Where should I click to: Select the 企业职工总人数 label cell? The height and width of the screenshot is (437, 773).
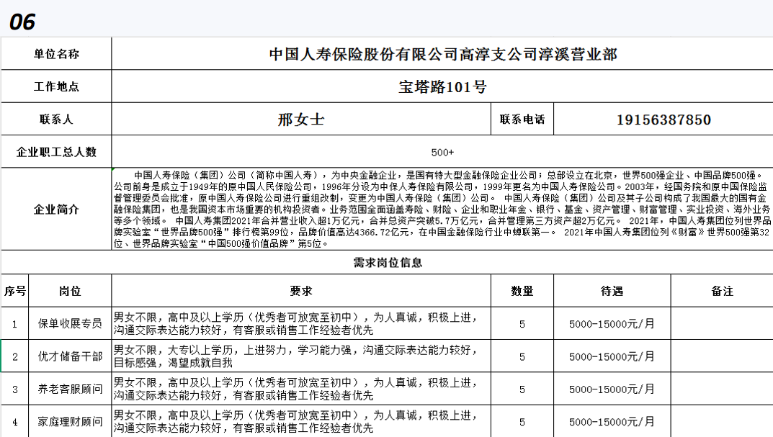56,152
